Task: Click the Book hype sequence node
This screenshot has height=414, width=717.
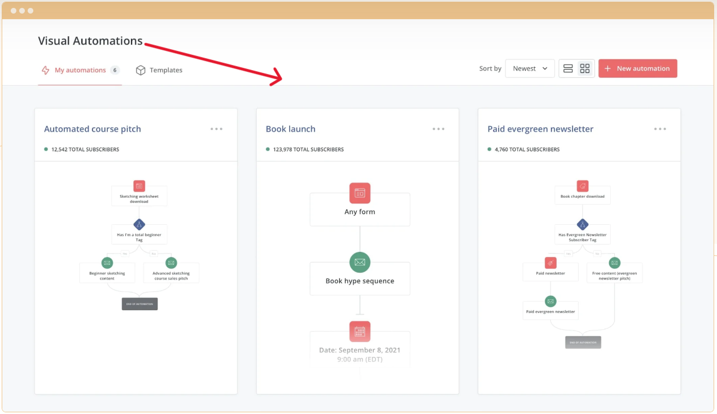Action: point(360,278)
